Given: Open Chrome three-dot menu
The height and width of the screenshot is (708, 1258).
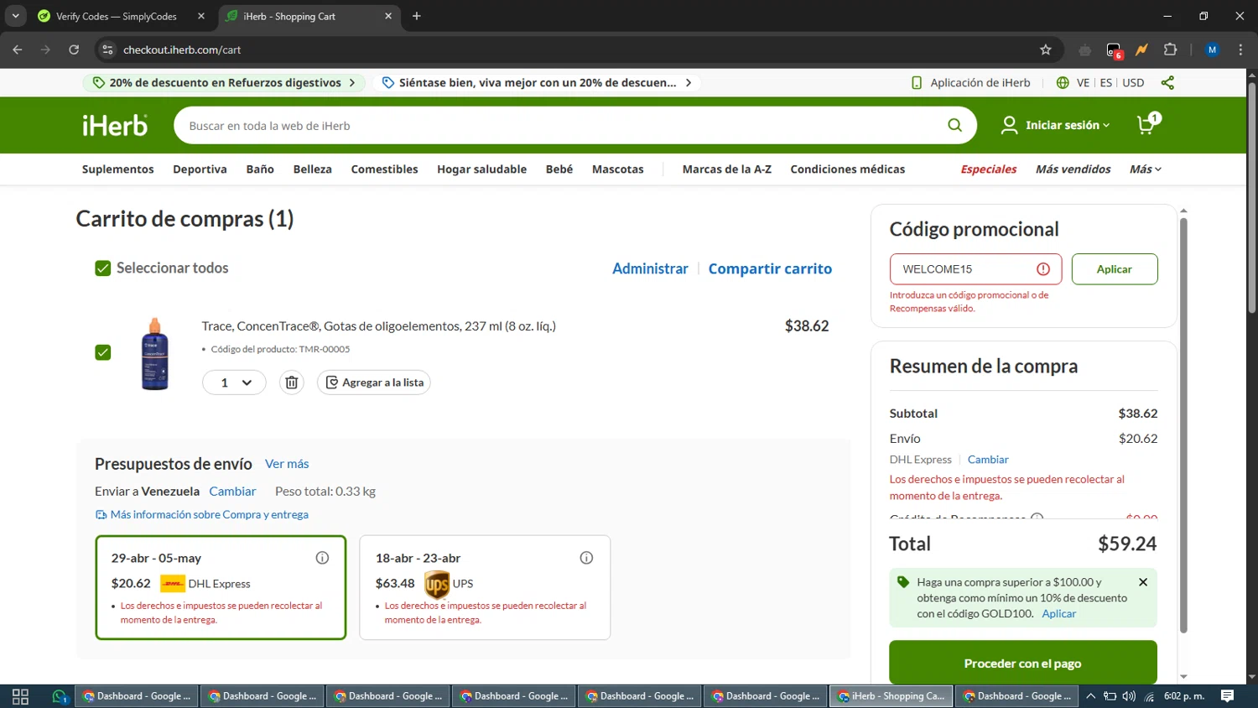Looking at the screenshot, I should tap(1240, 49).
